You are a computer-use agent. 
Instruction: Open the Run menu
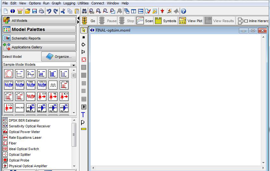(46, 3)
